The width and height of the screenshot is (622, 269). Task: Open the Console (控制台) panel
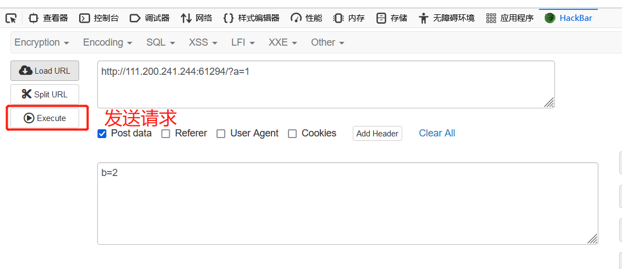coord(99,18)
